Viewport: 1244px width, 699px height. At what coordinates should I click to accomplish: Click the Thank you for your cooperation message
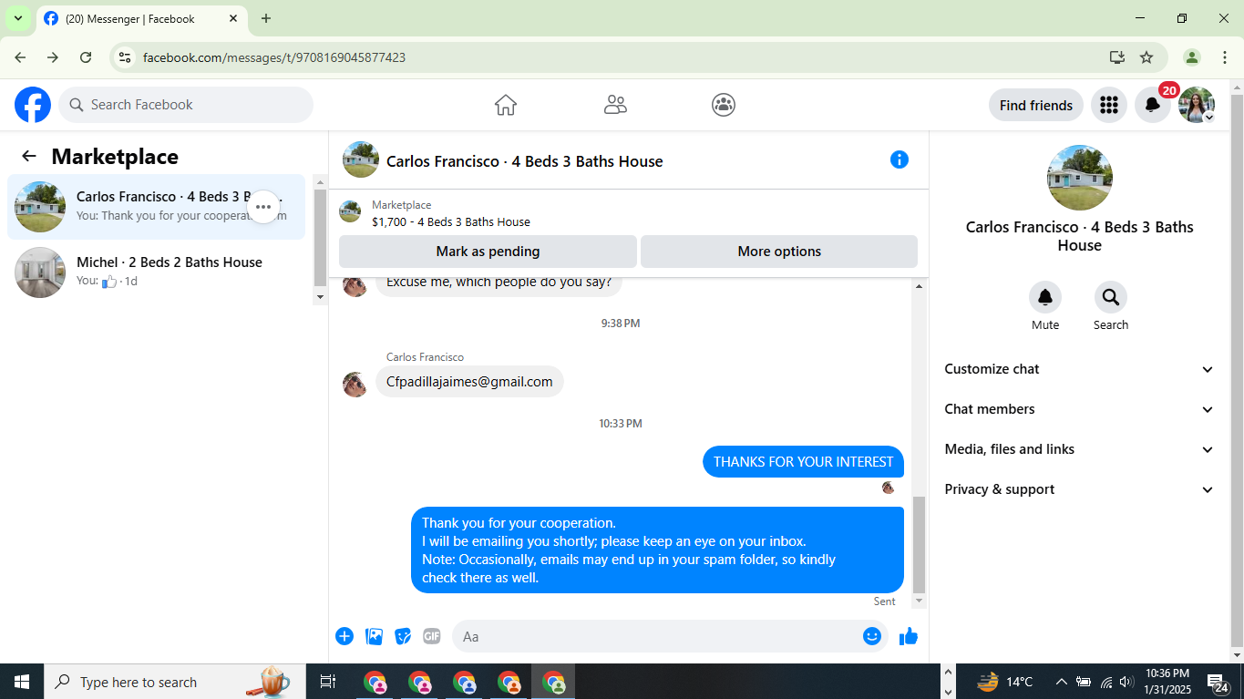(x=657, y=550)
